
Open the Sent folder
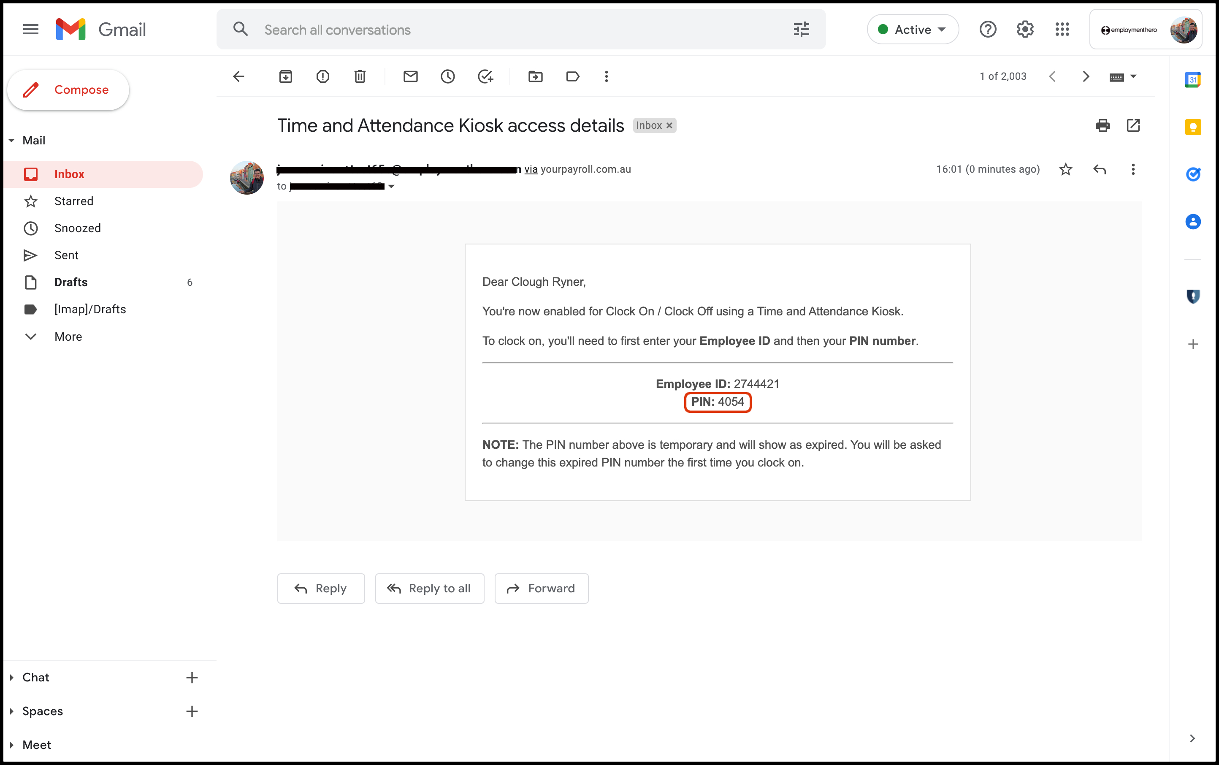pos(66,255)
